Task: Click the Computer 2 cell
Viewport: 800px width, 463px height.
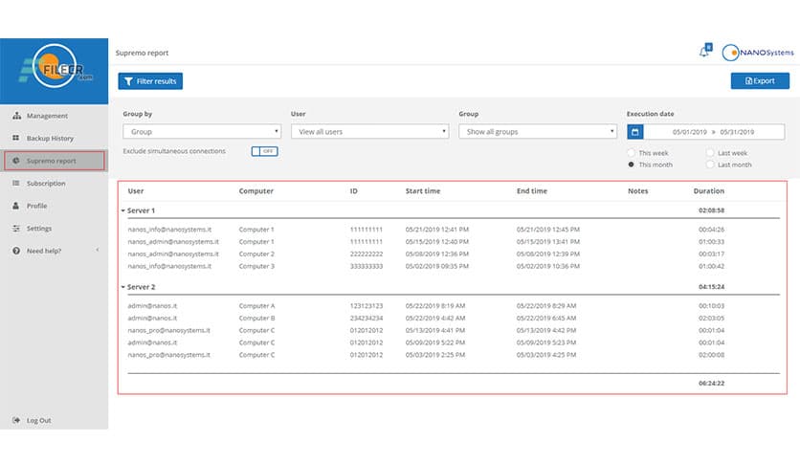Action: pyautogui.click(x=256, y=254)
